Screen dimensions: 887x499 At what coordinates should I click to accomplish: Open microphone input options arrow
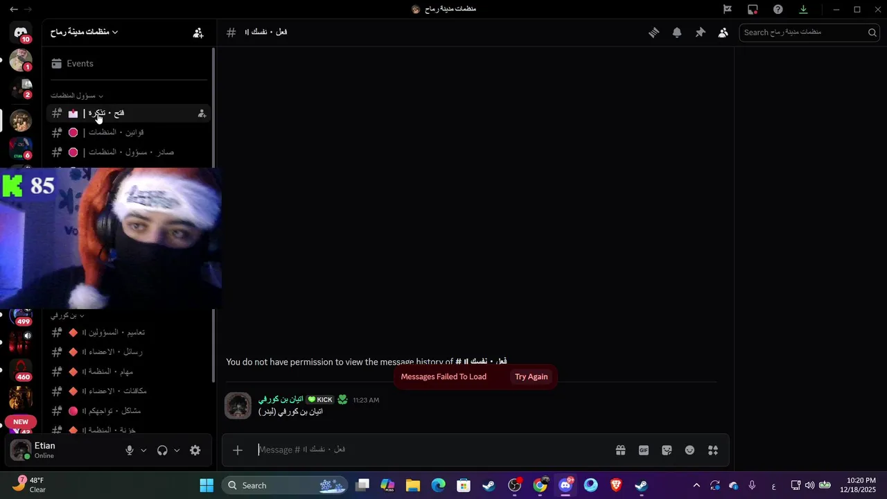(x=143, y=450)
